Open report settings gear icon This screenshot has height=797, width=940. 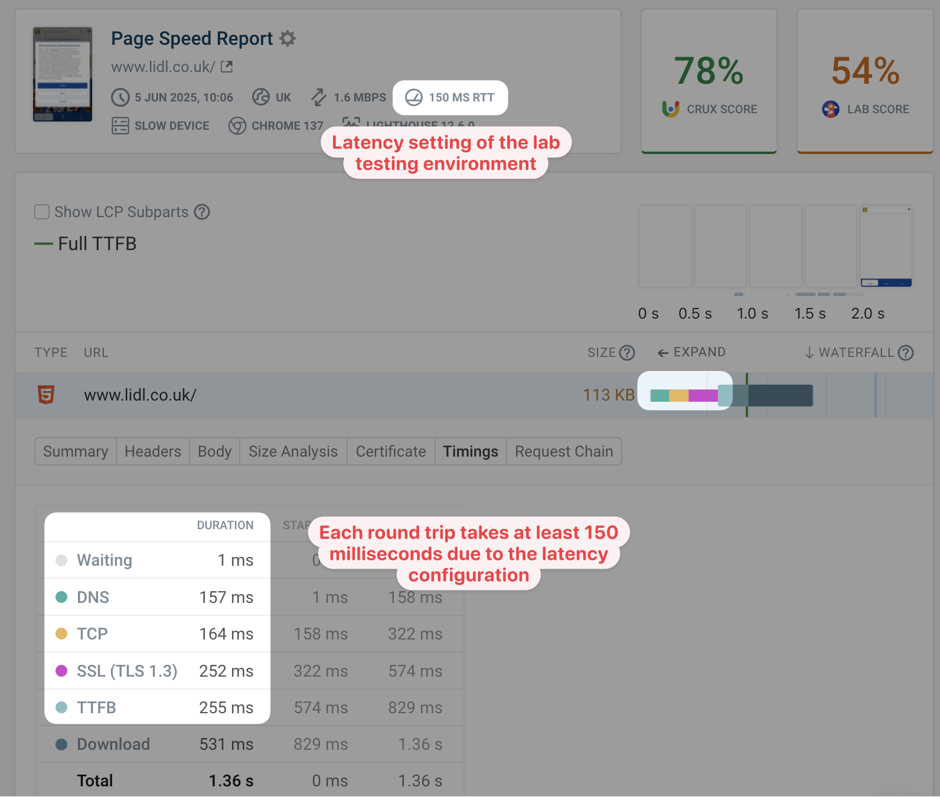(288, 38)
